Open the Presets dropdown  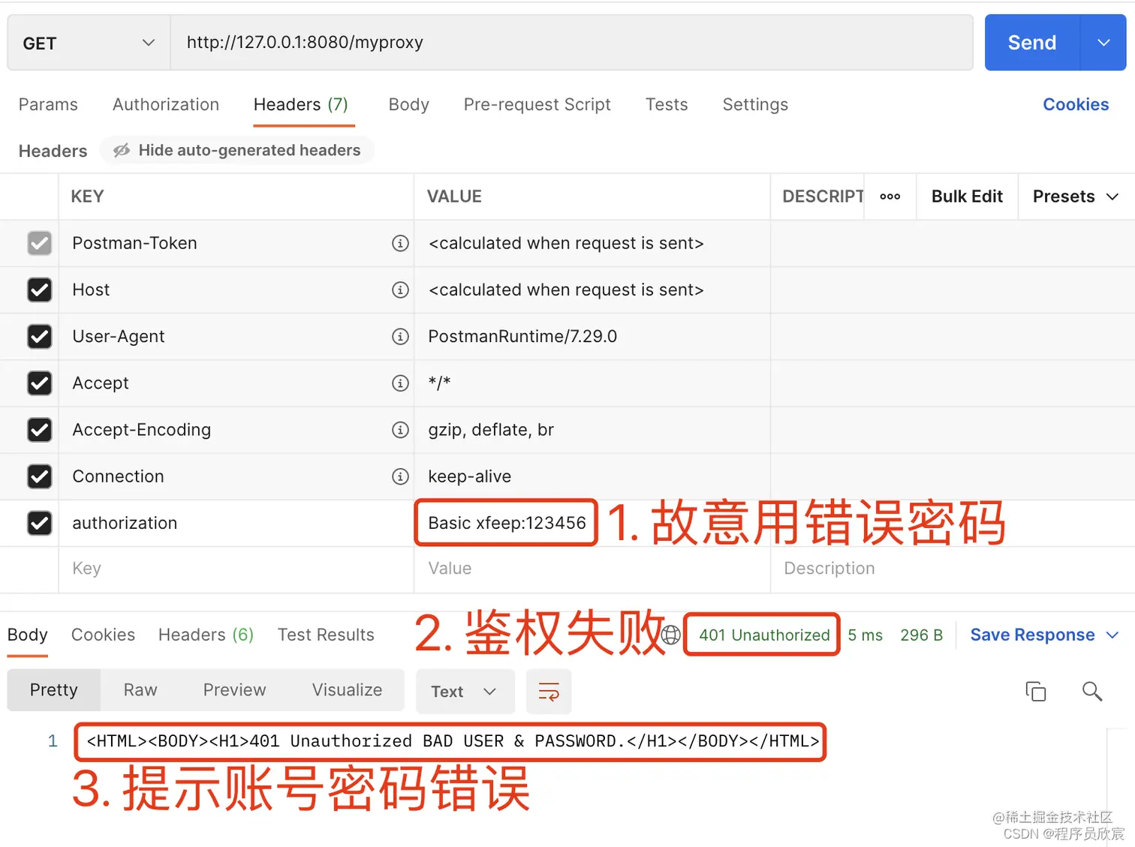[1076, 197]
